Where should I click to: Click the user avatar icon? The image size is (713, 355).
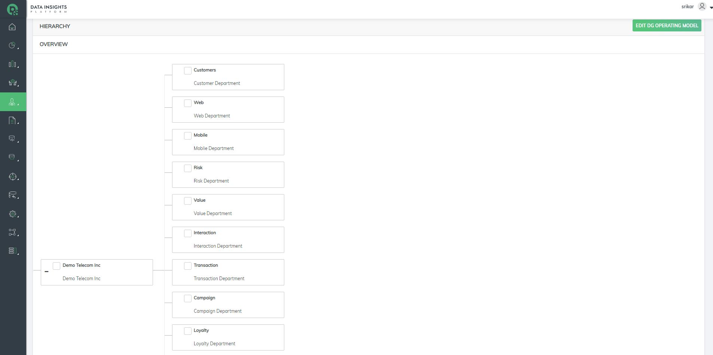[702, 6]
